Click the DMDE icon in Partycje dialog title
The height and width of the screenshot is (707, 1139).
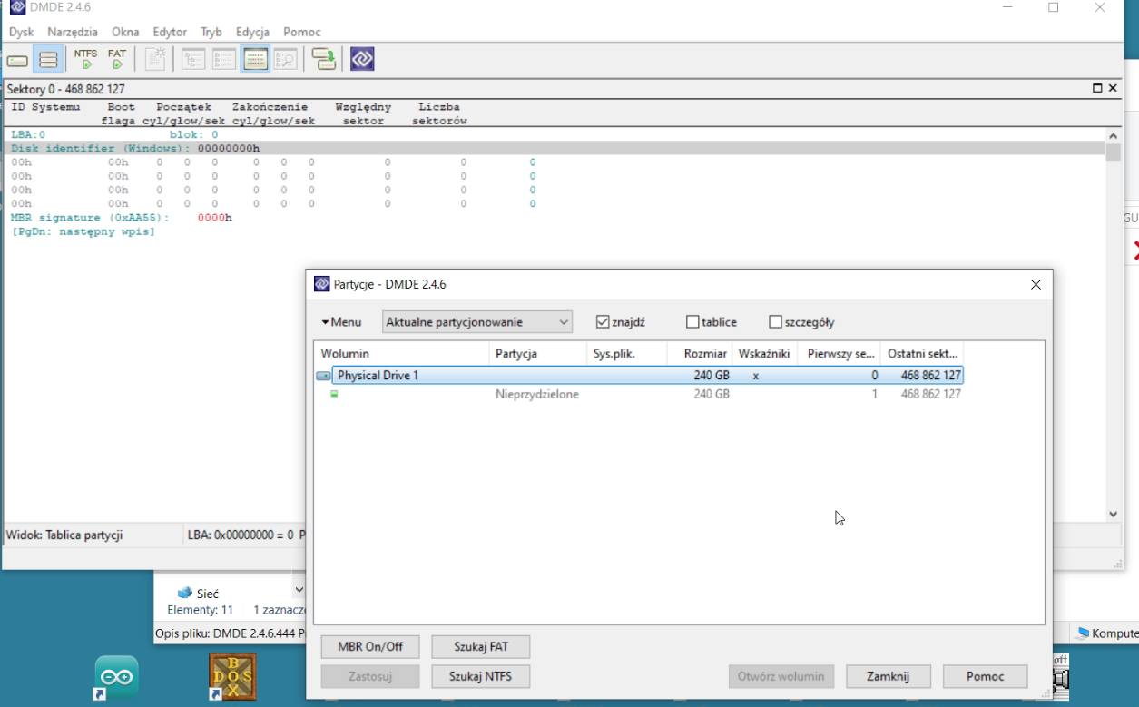(321, 284)
